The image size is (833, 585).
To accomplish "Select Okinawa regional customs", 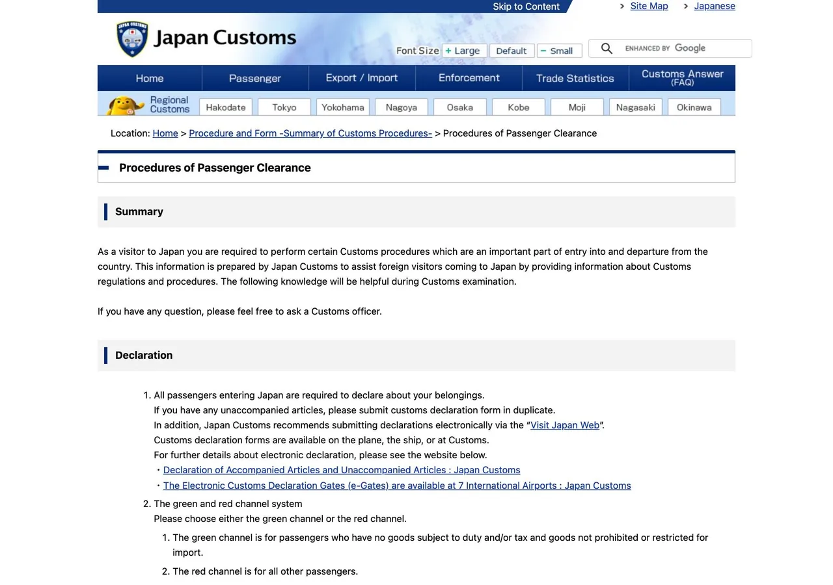I will [x=694, y=107].
